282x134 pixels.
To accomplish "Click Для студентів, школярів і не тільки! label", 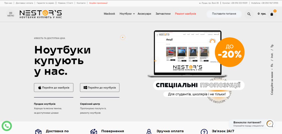I will tap(197, 94).
